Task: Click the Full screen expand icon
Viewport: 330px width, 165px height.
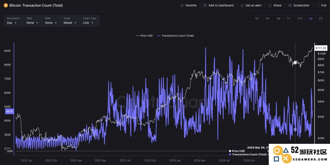Action: tap(318, 5)
